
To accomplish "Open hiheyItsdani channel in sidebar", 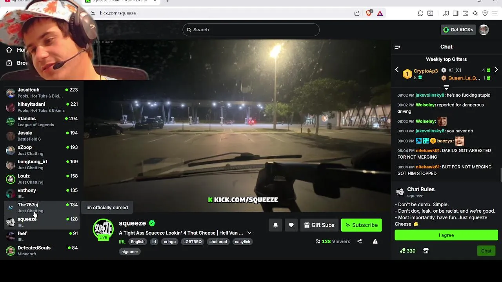I will [42, 107].
